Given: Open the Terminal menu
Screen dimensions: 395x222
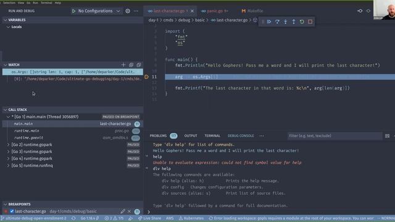Looking at the screenshot, I should pos(46,2).
